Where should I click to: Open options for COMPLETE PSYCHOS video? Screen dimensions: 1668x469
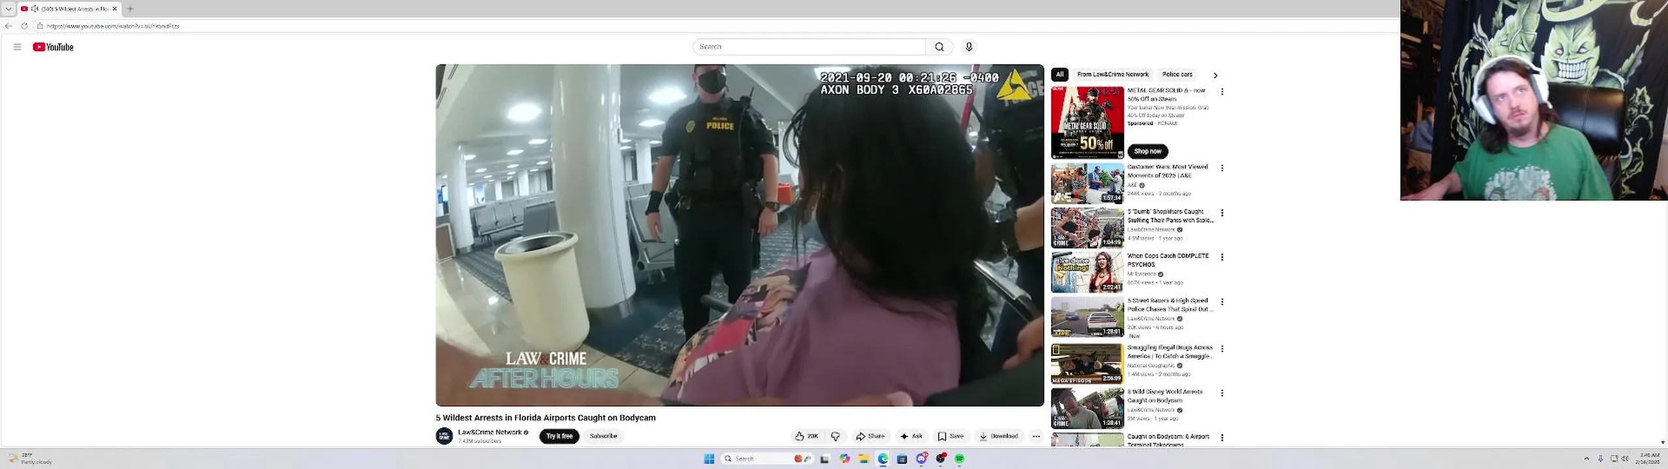pyautogui.click(x=1222, y=257)
